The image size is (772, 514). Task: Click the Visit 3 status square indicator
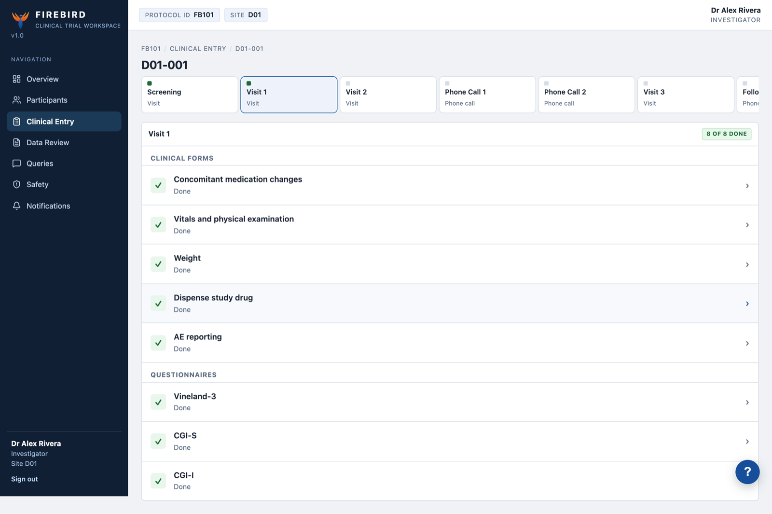pos(646,83)
